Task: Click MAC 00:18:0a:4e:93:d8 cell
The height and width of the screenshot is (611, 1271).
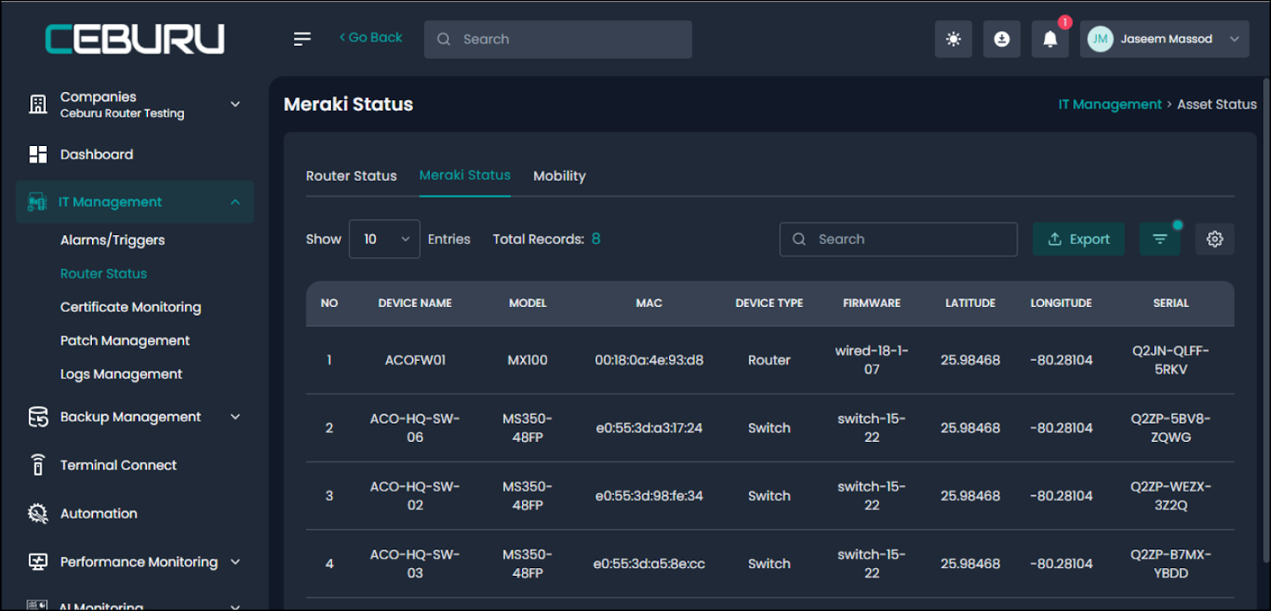Action: point(649,360)
